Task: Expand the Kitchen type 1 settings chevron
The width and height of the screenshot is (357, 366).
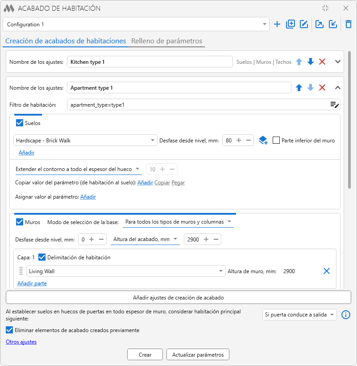Action: (x=338, y=62)
